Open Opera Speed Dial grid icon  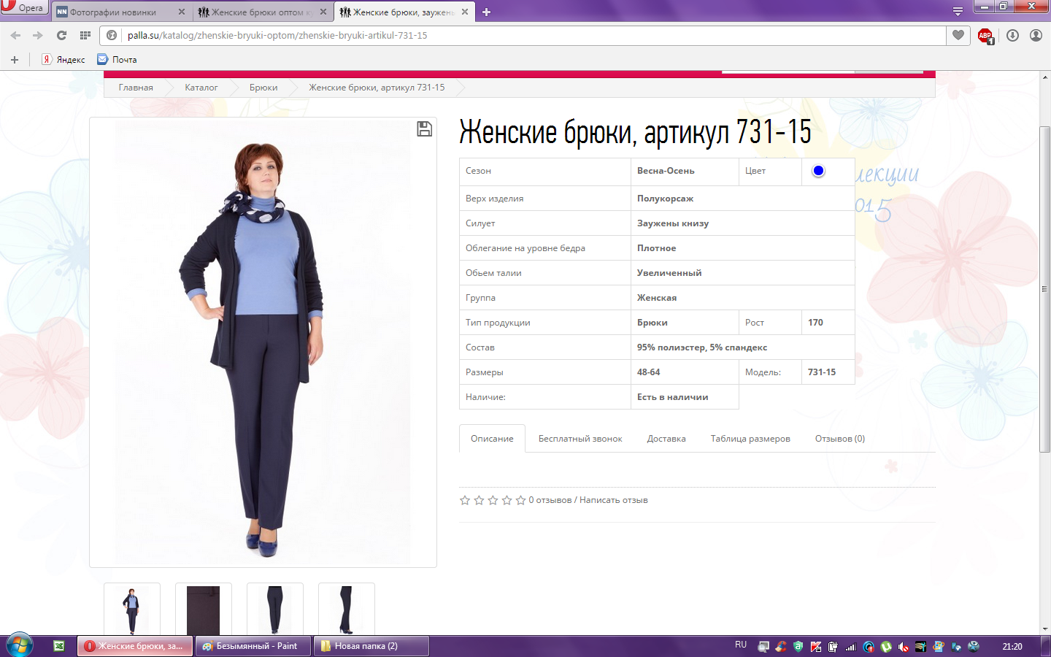tap(85, 35)
